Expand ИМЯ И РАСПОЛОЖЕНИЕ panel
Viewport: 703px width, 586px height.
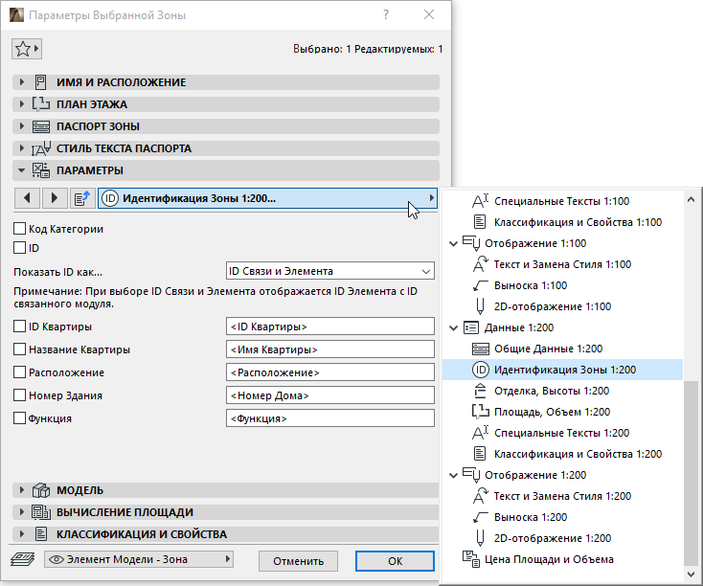[21, 82]
